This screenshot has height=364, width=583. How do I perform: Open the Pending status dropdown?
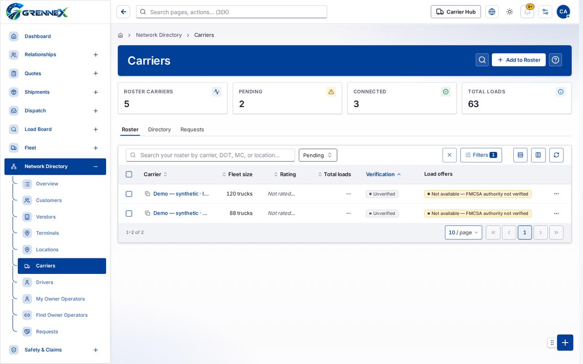318,155
